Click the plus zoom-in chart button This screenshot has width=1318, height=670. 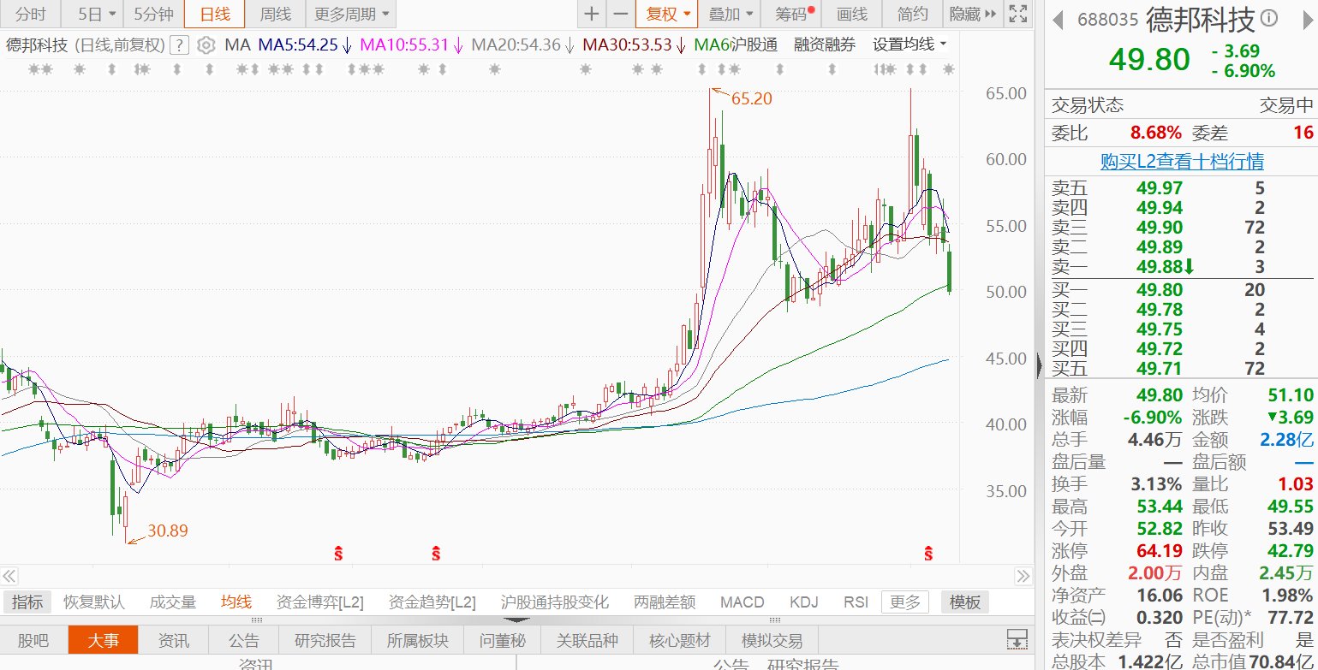tap(591, 14)
